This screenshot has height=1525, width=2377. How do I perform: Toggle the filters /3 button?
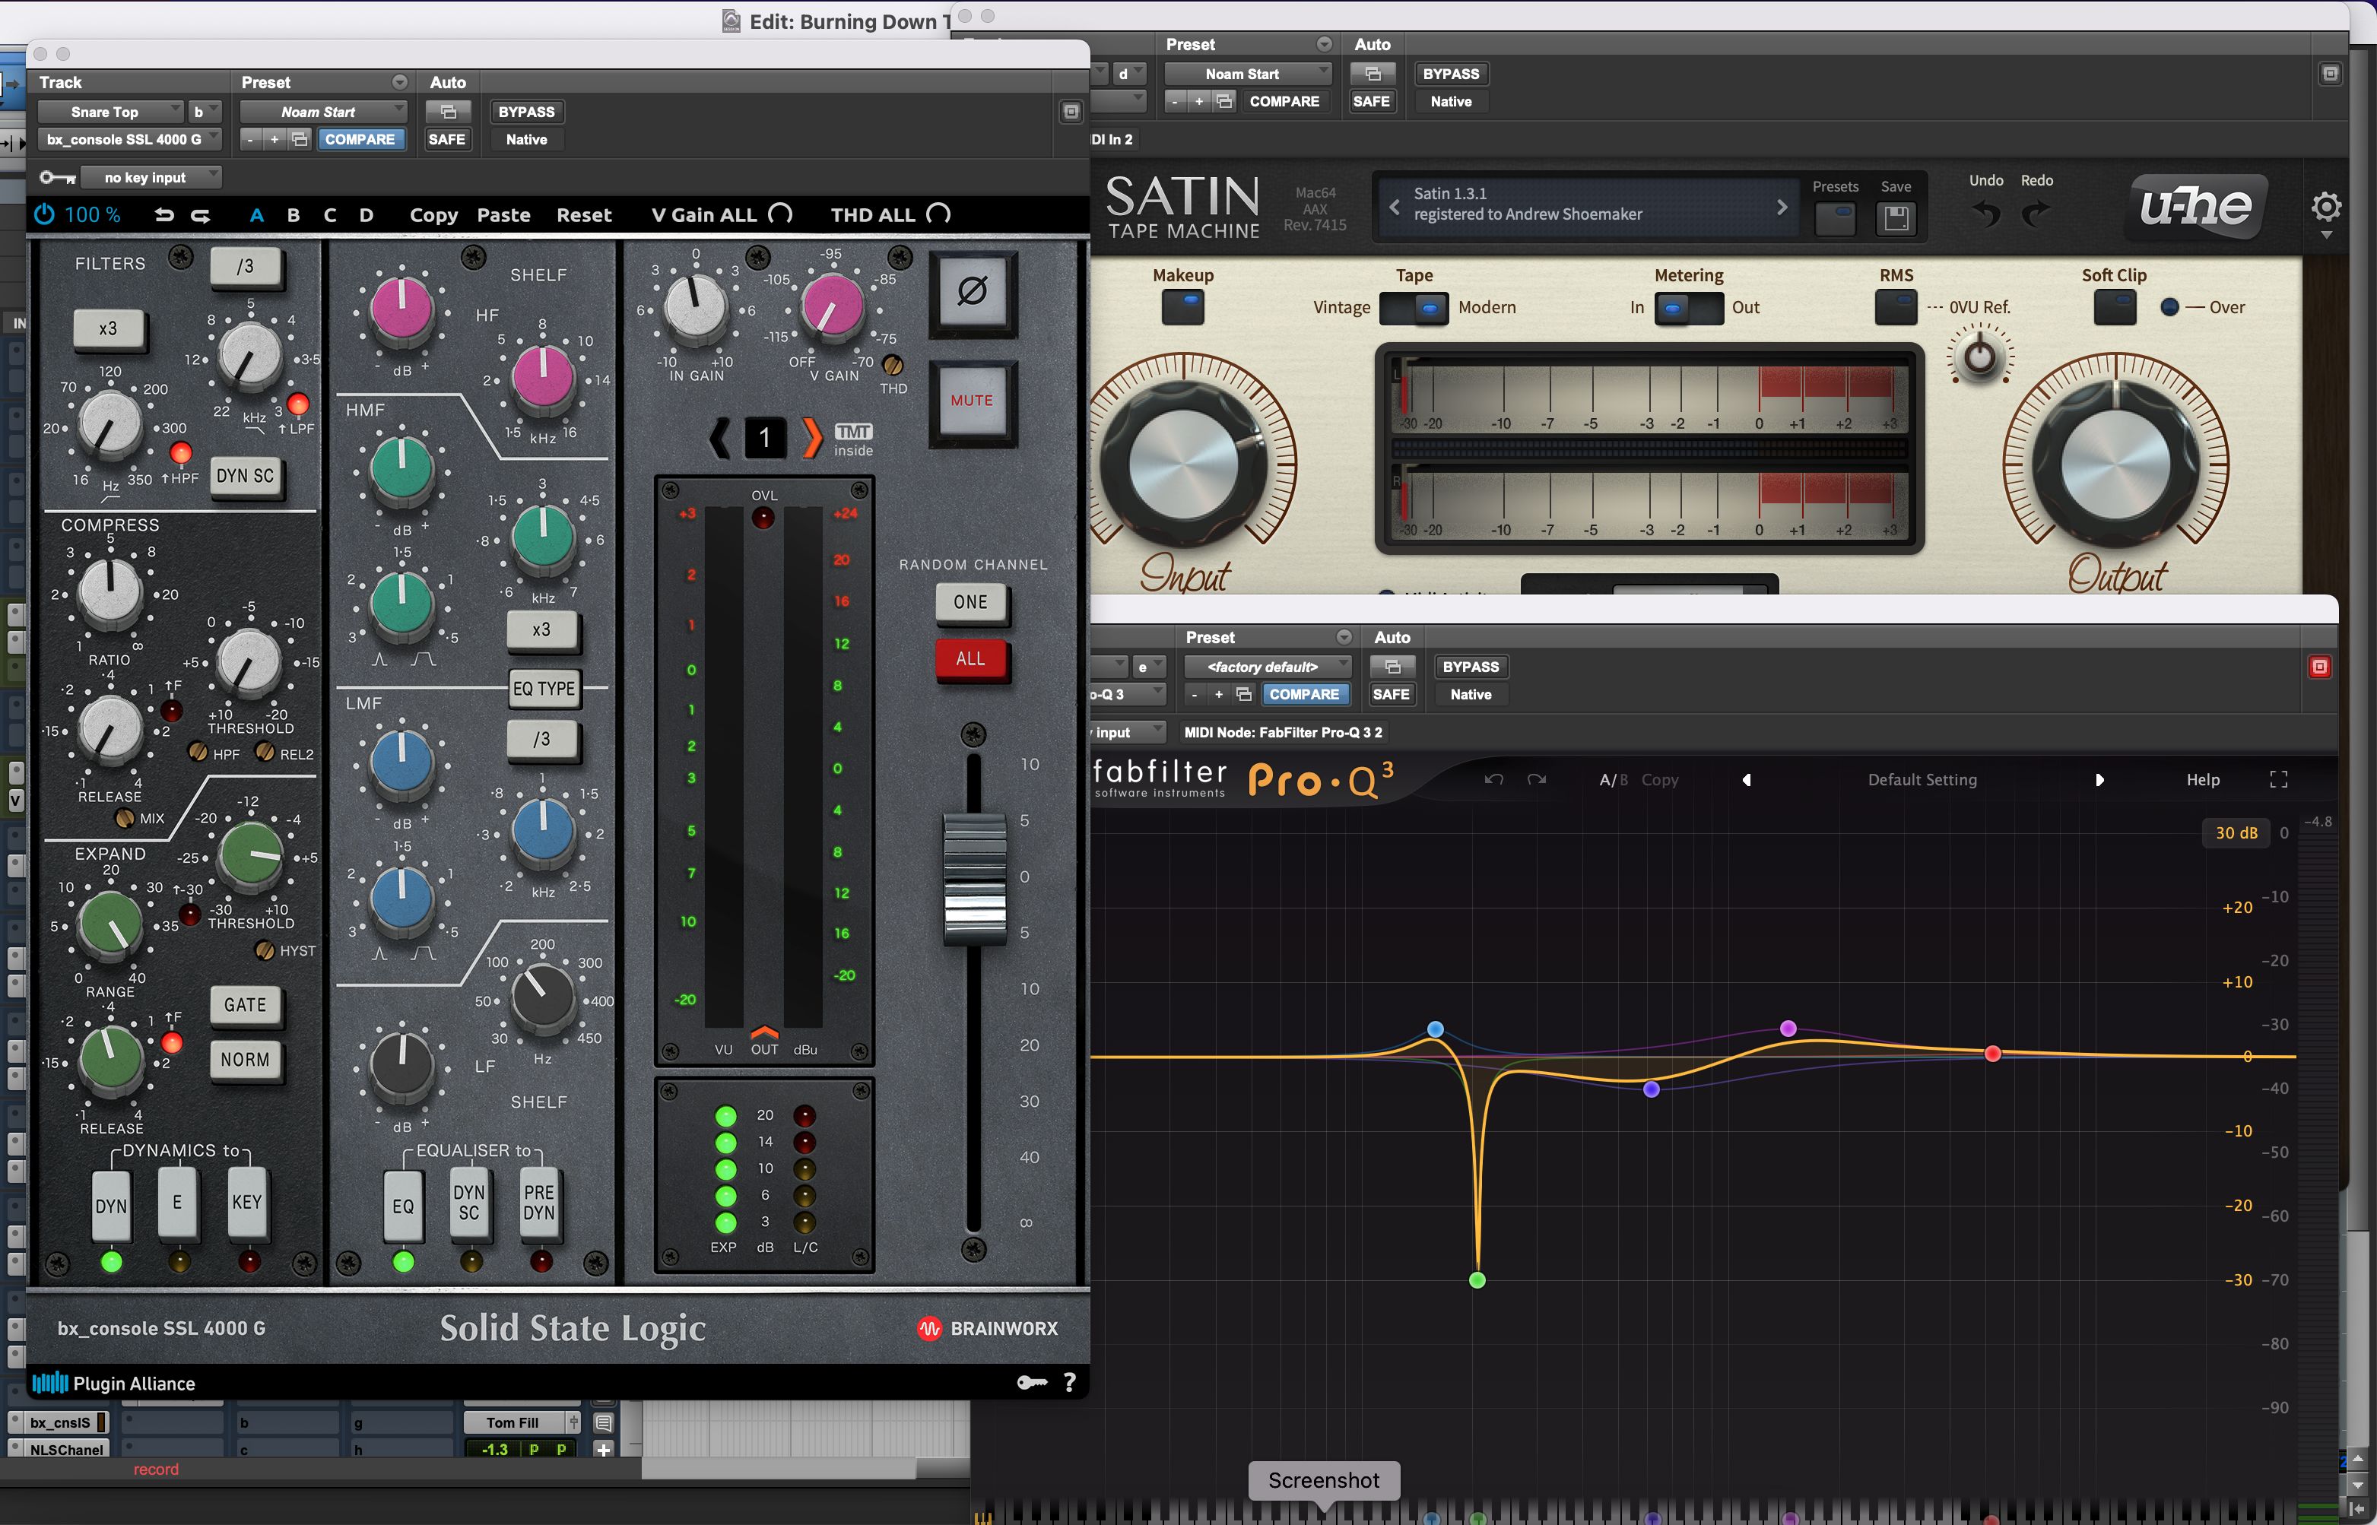click(246, 266)
